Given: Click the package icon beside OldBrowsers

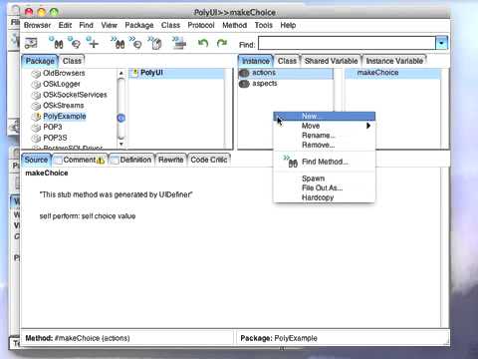Looking at the screenshot, I should click(36, 74).
